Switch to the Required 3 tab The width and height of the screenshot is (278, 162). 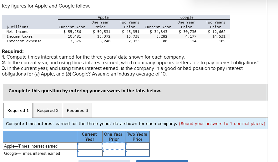point(78,110)
